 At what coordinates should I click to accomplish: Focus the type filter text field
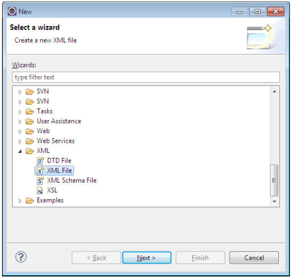pos(146,77)
